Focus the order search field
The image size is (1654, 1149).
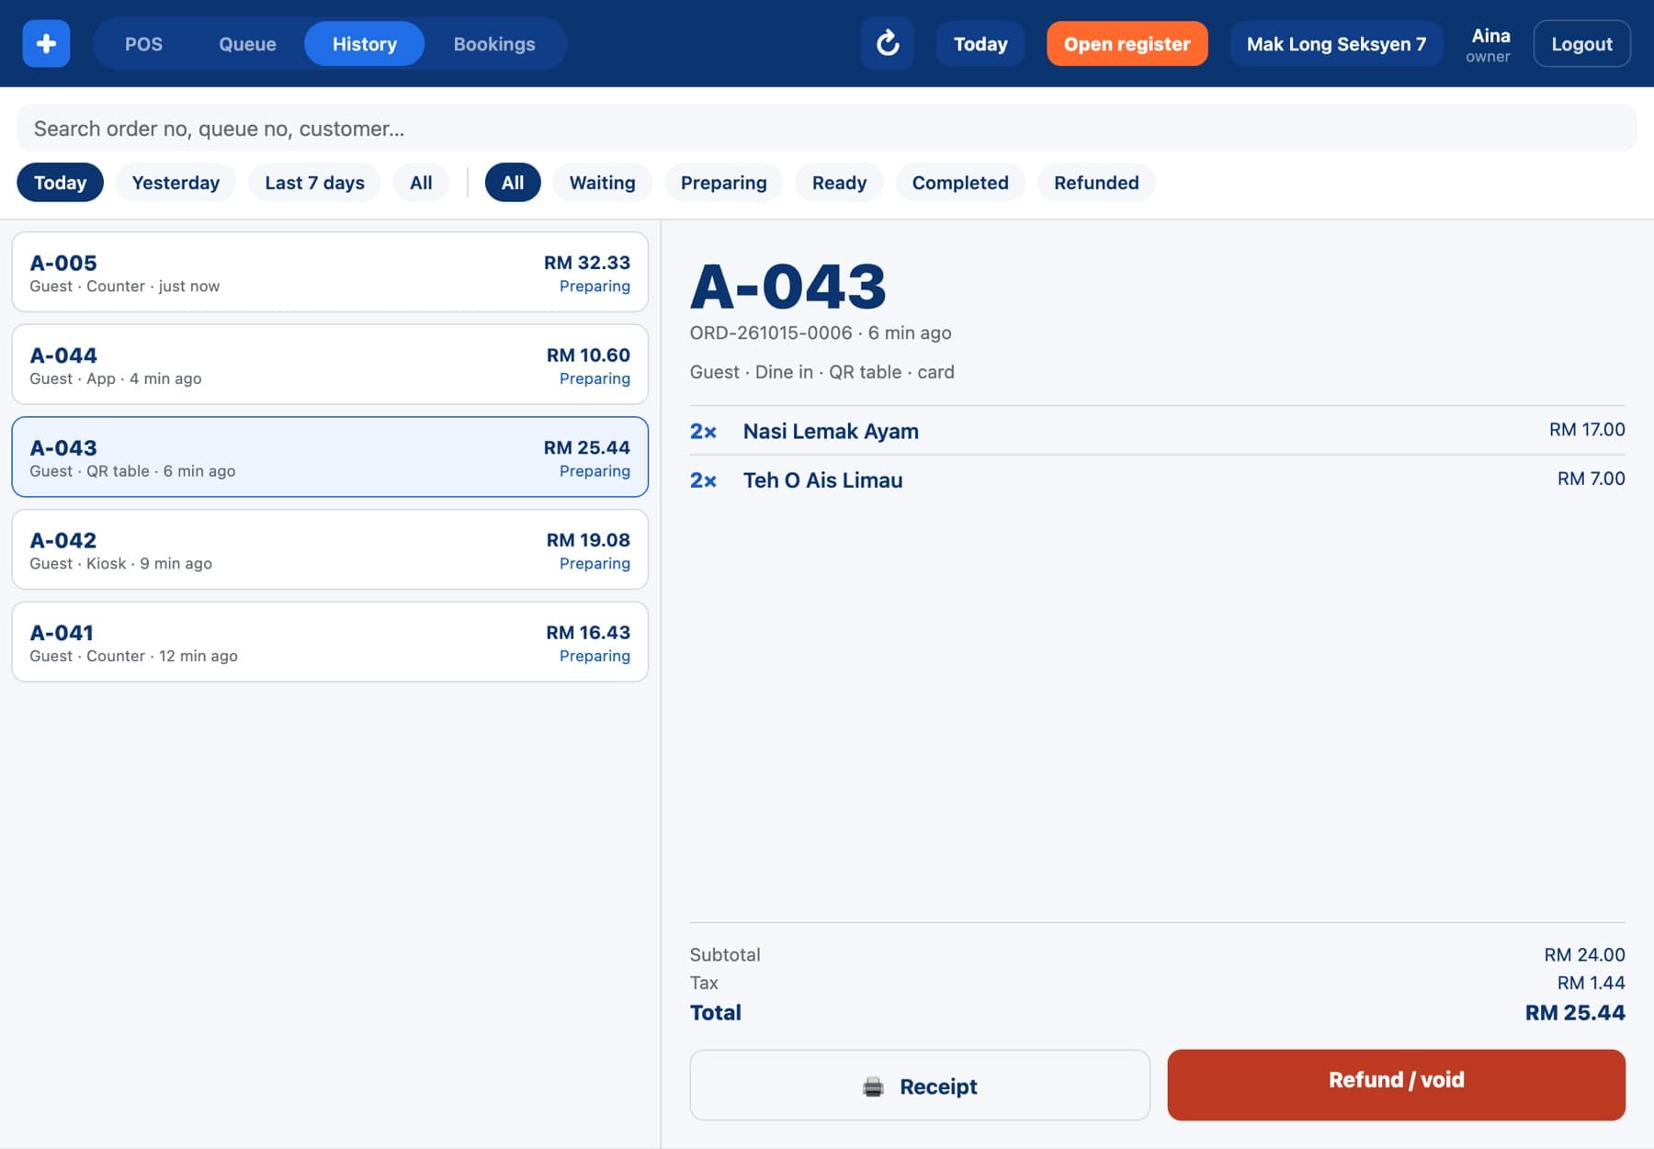[x=826, y=128]
